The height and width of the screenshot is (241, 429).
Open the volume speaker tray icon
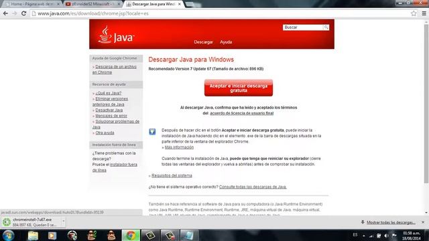pos(386,236)
